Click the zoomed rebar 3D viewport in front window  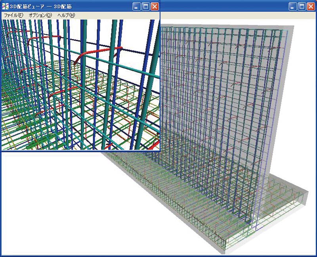click(81, 85)
